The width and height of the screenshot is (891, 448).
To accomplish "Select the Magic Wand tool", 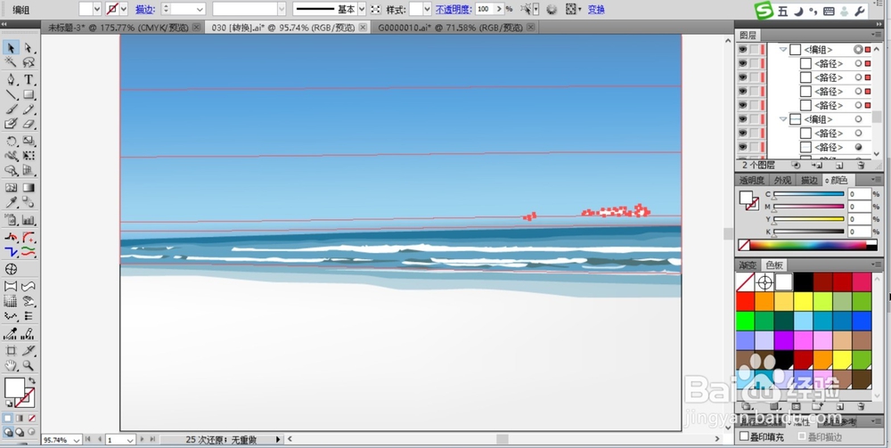I will click(x=11, y=62).
